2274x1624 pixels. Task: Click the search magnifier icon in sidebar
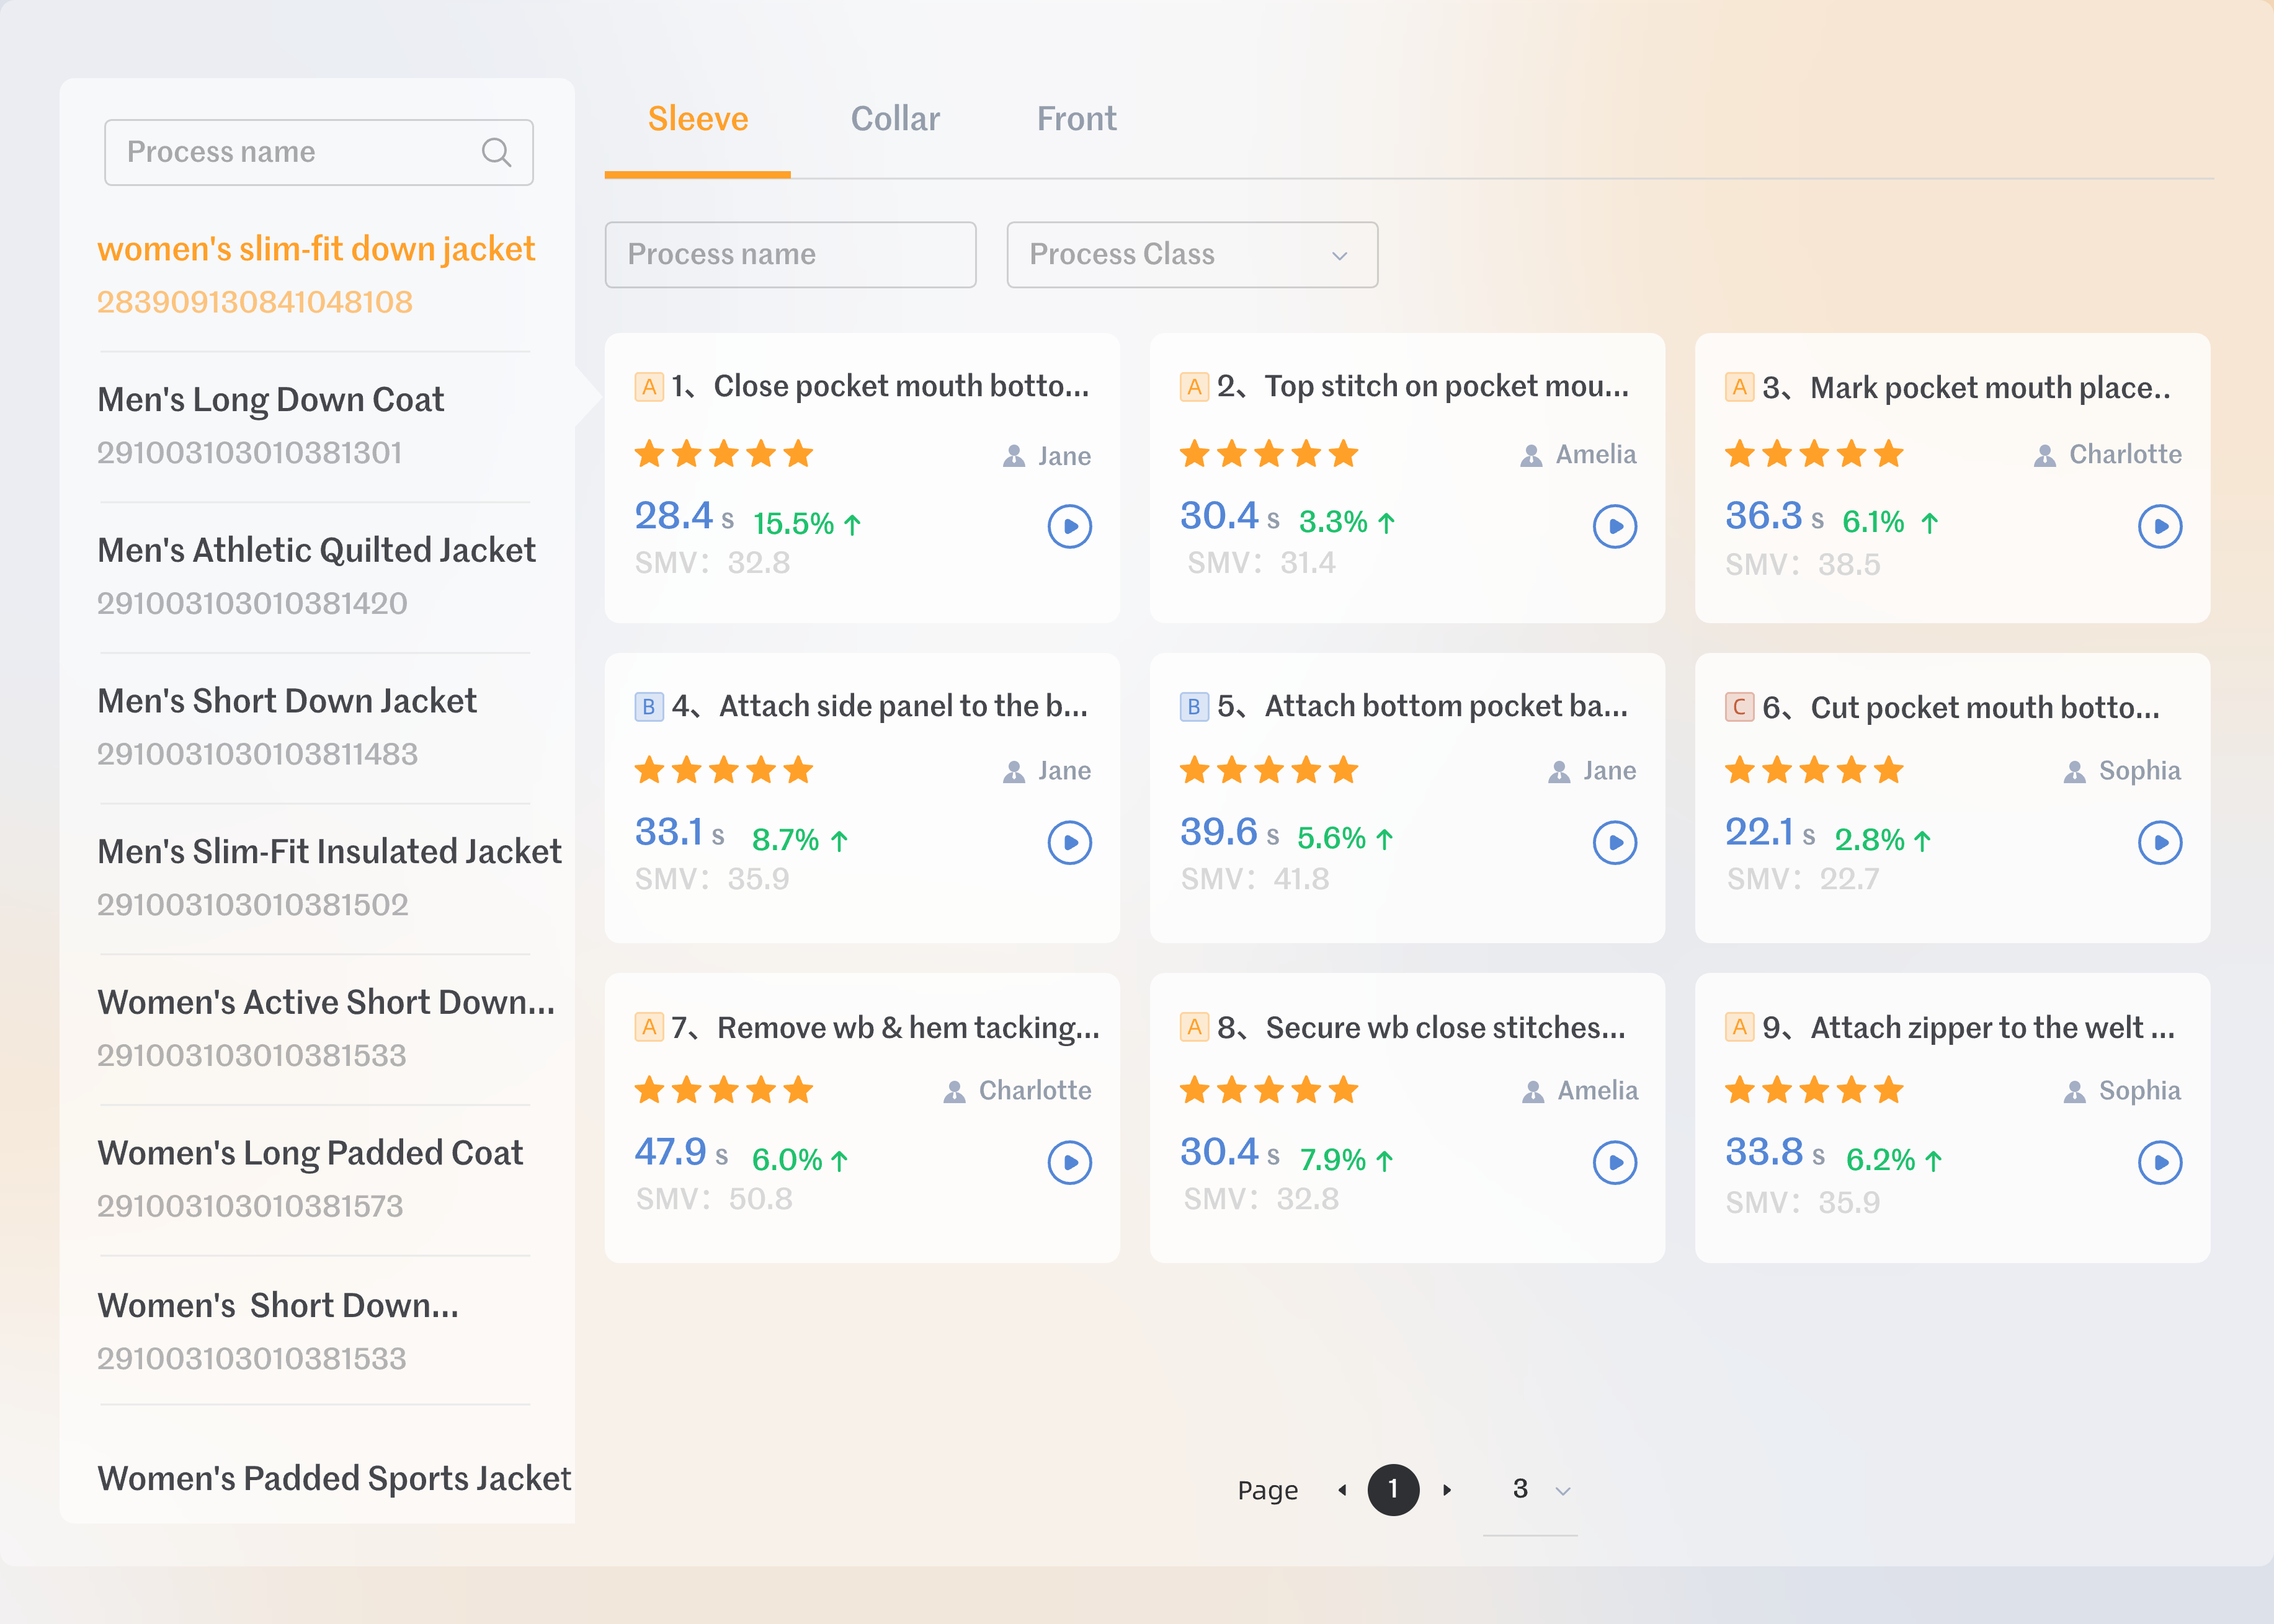(496, 152)
